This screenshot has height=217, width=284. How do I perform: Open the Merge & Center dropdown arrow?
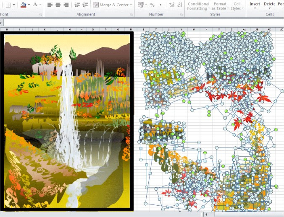pos(131,5)
